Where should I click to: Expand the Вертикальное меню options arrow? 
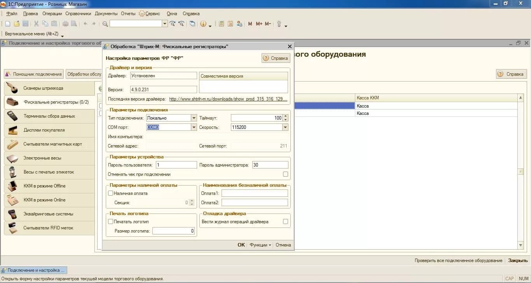[63, 36]
